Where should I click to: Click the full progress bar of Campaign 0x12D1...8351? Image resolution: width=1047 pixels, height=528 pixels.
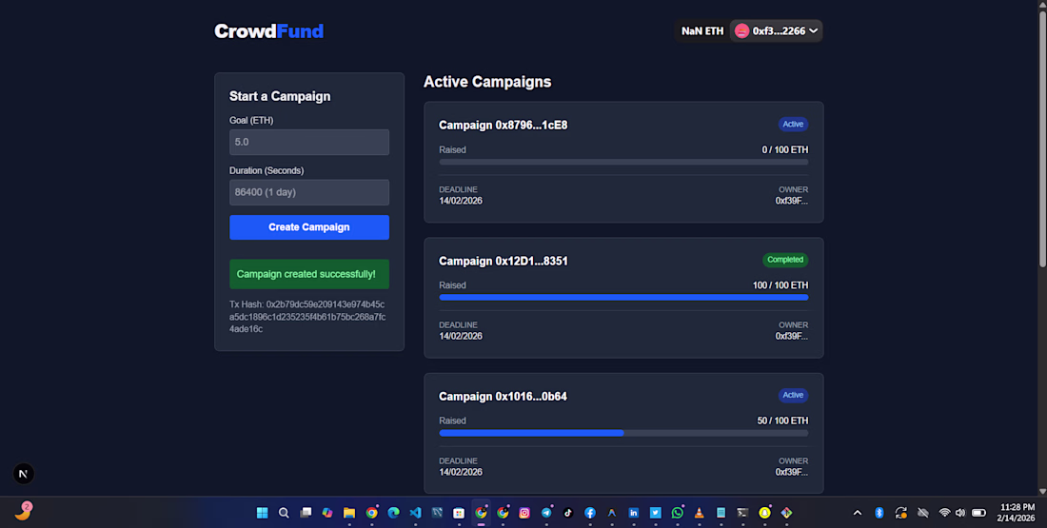coord(623,298)
